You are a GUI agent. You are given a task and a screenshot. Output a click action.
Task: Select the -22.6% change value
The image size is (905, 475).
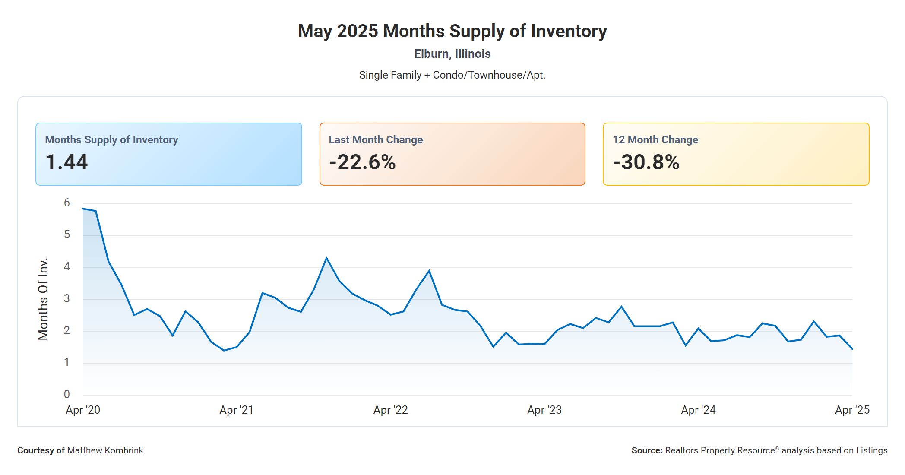pyautogui.click(x=362, y=162)
